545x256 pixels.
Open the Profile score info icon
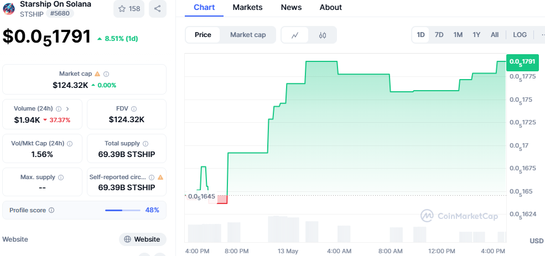click(51, 210)
